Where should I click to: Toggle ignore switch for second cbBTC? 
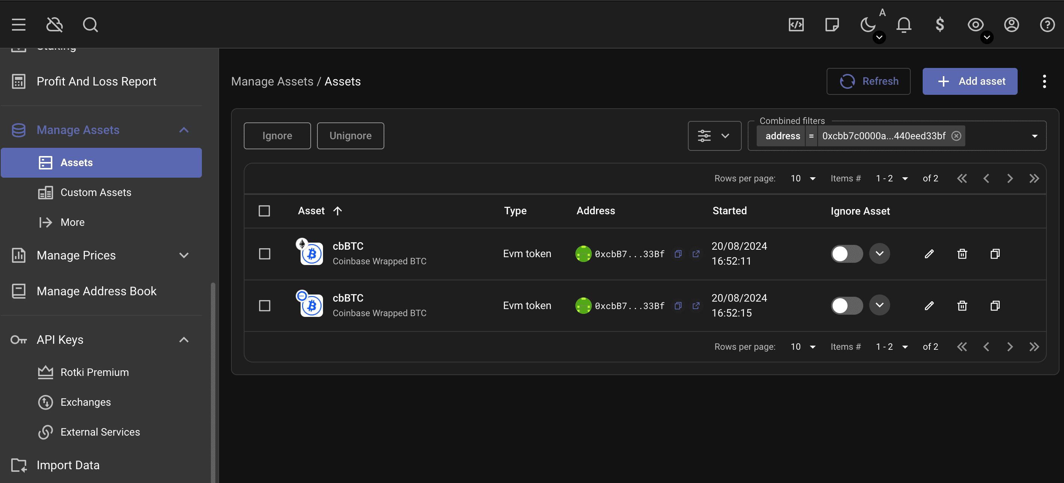click(x=847, y=305)
